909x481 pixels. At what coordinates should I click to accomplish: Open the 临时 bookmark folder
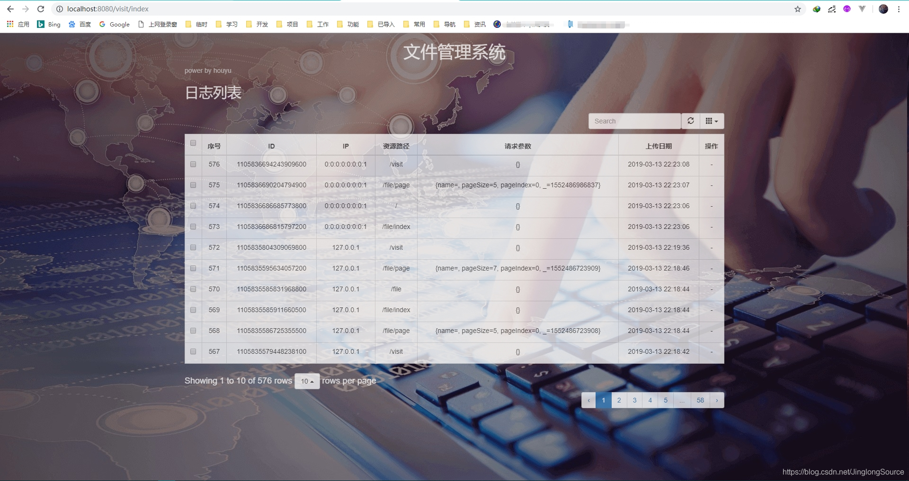[196, 24]
